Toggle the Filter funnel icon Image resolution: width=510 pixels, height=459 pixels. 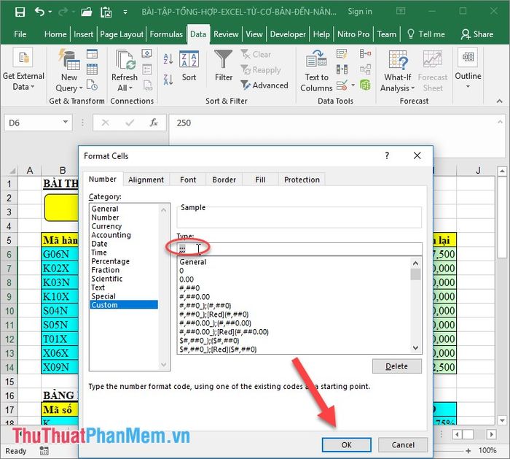coord(224,66)
